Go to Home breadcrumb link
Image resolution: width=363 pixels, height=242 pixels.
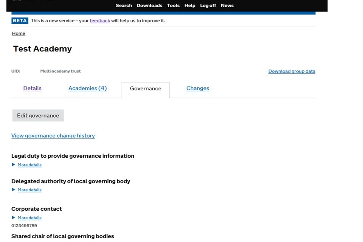click(19, 34)
